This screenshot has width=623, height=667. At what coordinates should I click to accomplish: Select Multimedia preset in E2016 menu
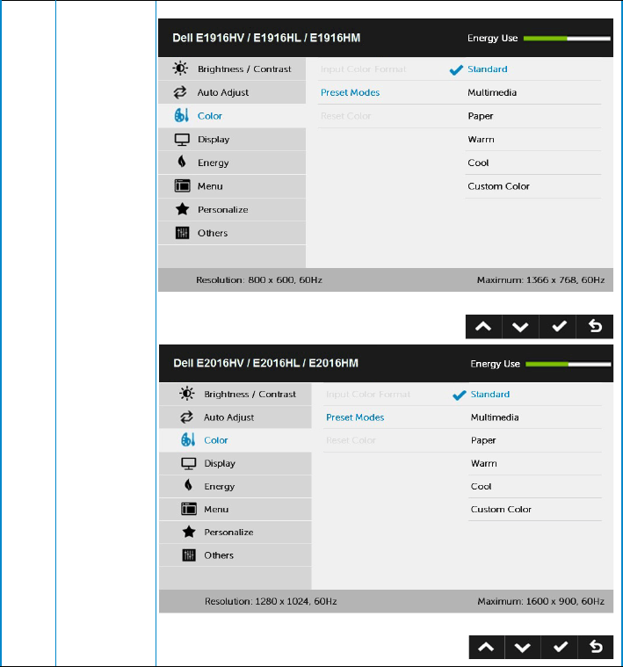495,417
